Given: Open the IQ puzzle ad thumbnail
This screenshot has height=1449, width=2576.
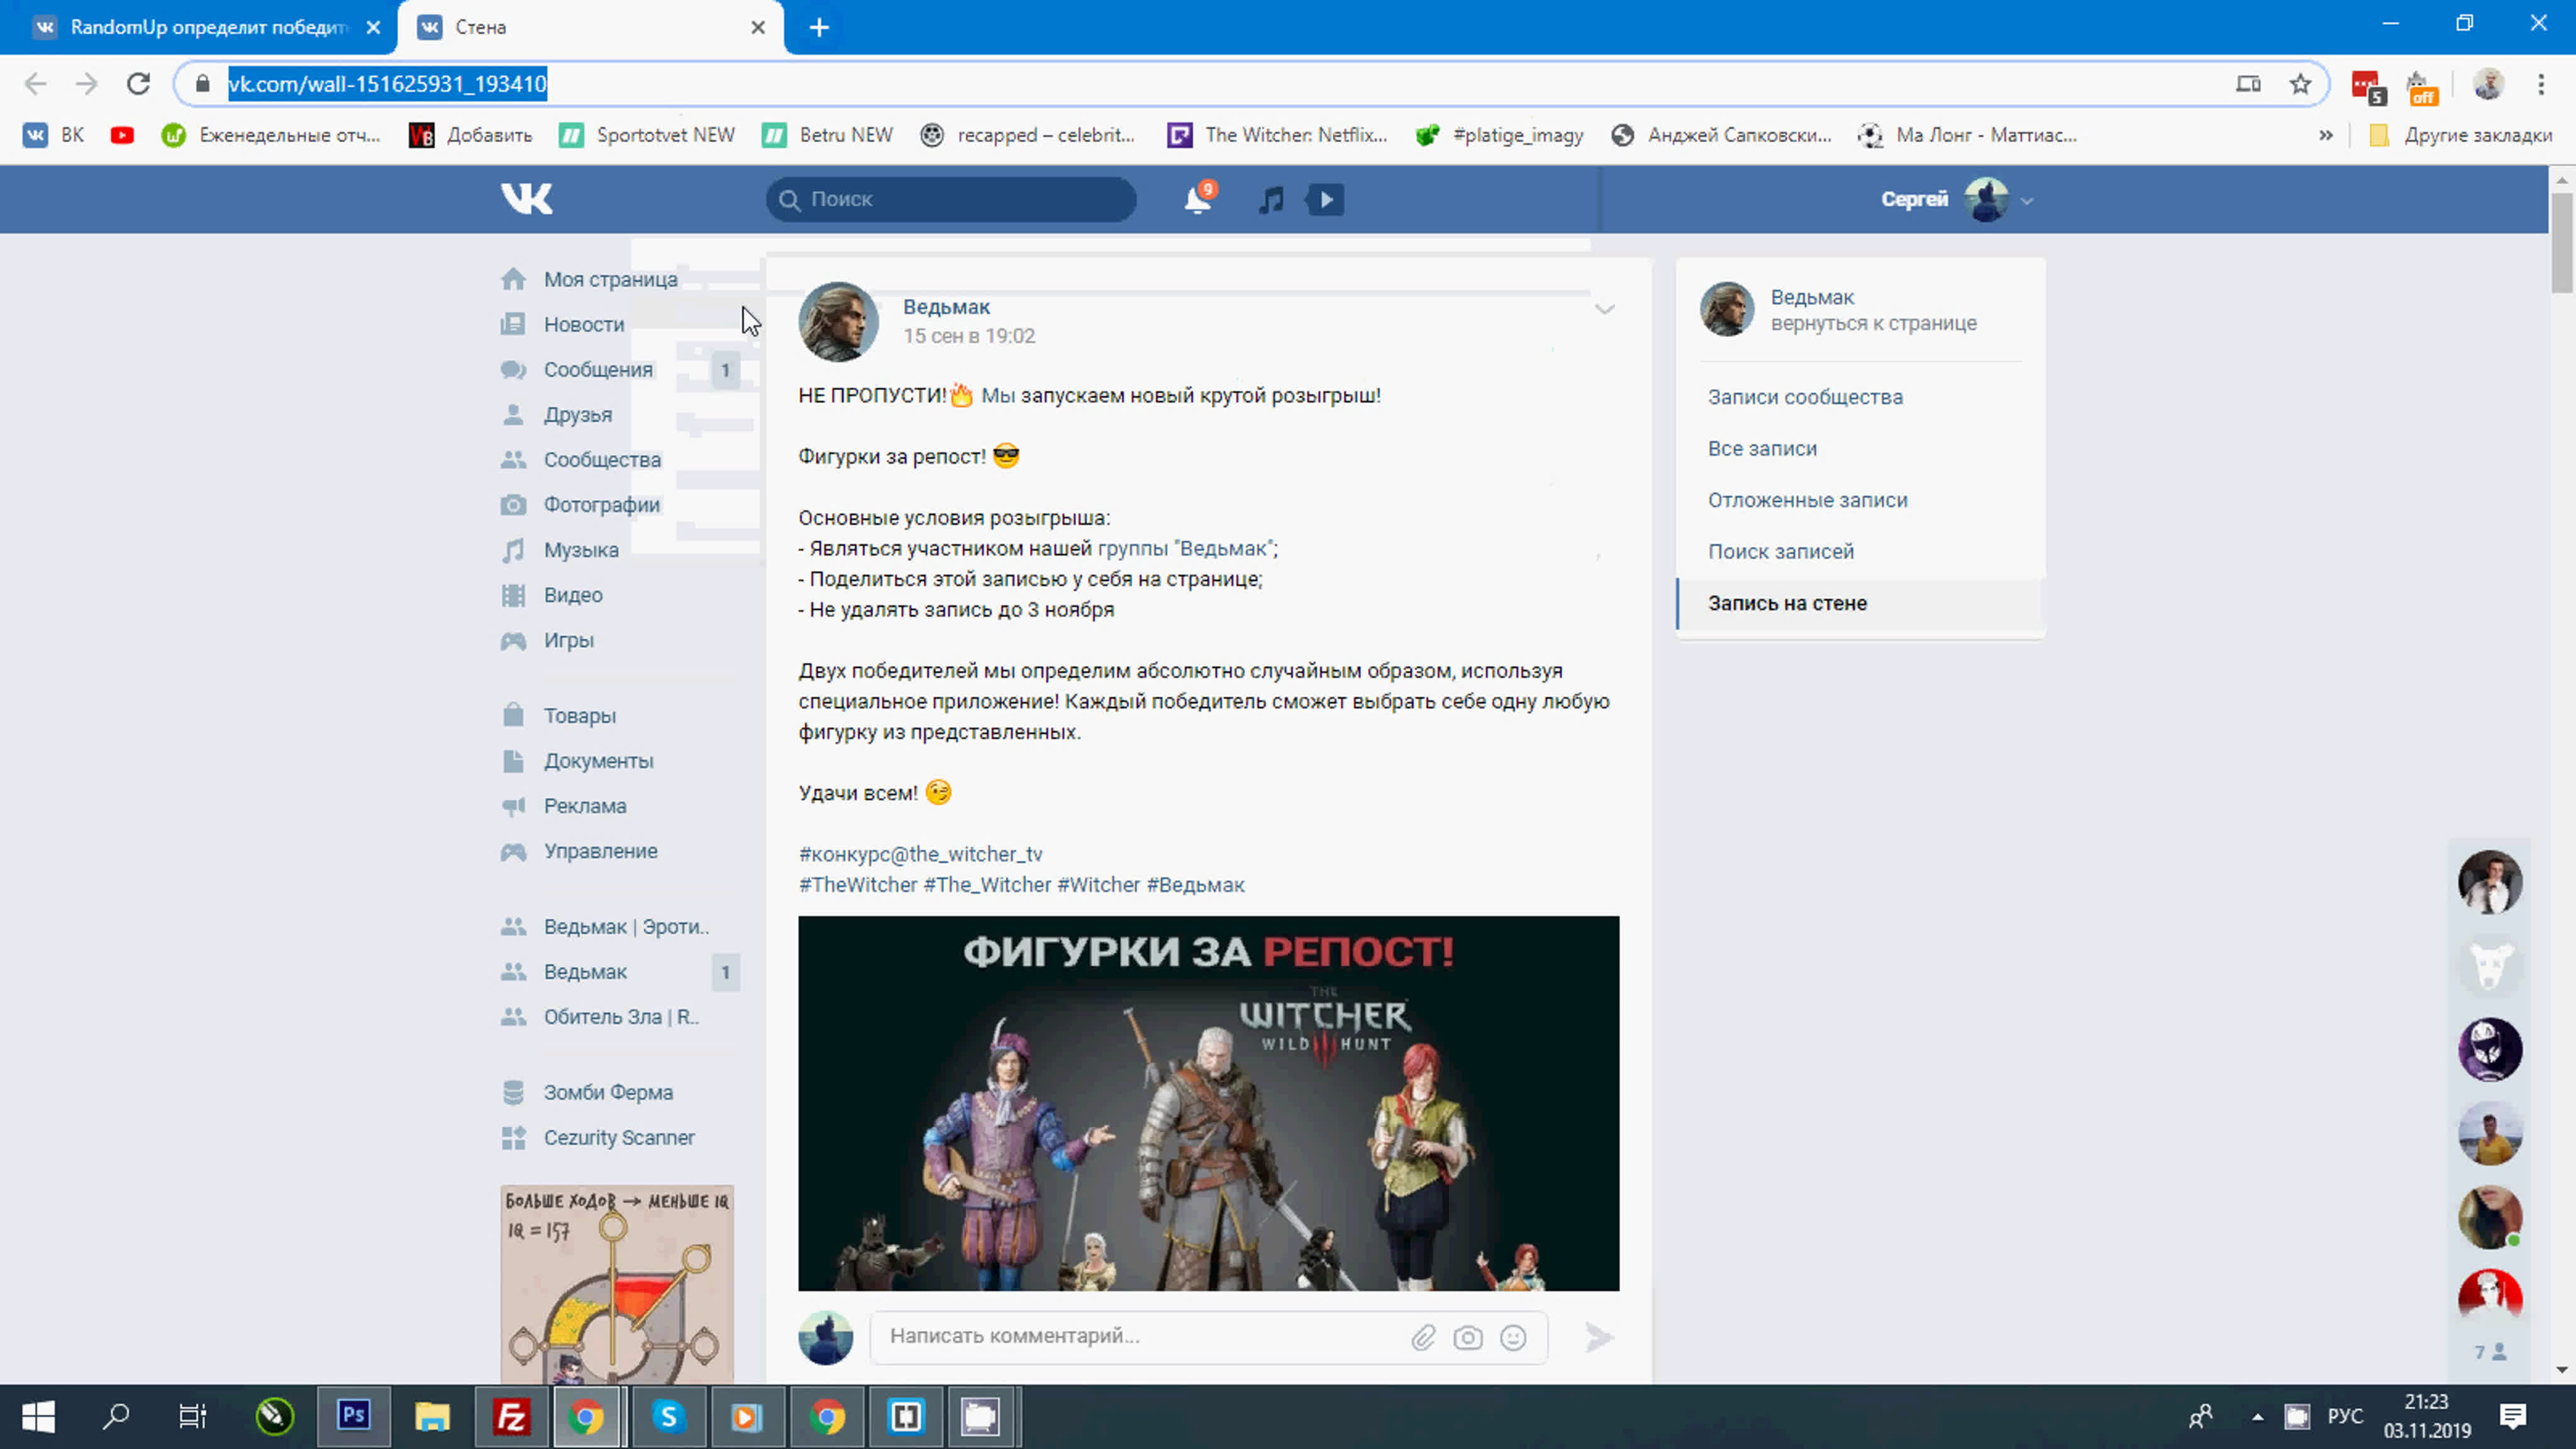Looking at the screenshot, I should pyautogui.click(x=617, y=1284).
